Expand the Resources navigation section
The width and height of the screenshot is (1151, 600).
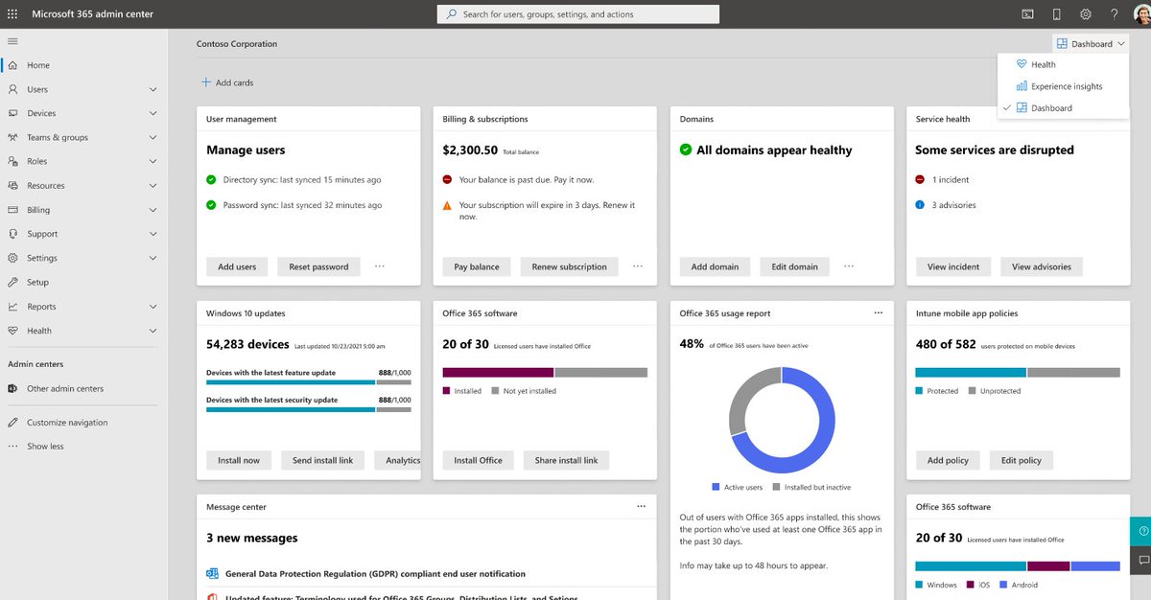click(153, 186)
